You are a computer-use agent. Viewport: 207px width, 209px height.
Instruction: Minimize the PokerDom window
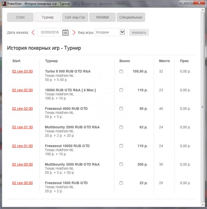click(x=183, y=3)
